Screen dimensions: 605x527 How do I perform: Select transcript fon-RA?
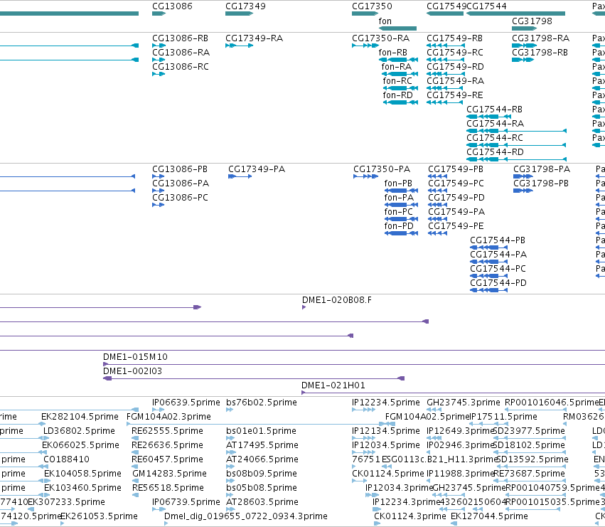(396, 67)
